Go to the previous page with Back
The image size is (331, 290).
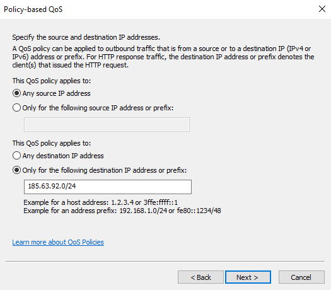point(200,277)
